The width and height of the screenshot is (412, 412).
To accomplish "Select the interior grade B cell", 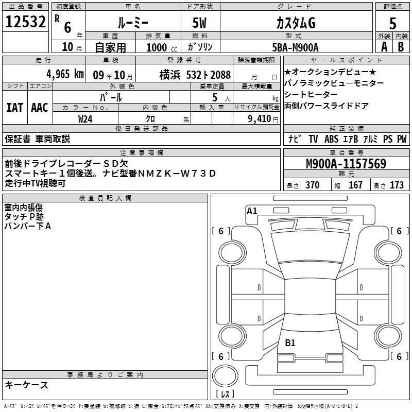I will pos(401,47).
